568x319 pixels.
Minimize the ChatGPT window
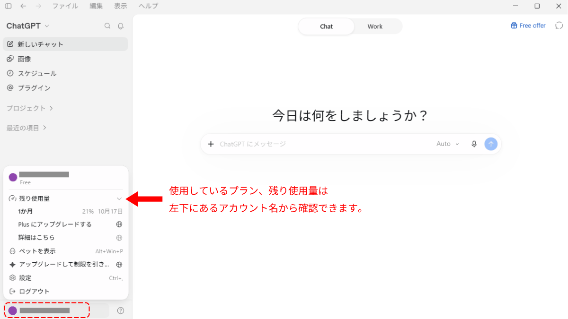[x=515, y=6]
